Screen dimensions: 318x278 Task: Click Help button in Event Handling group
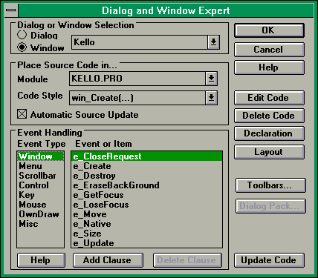pyautogui.click(x=41, y=260)
